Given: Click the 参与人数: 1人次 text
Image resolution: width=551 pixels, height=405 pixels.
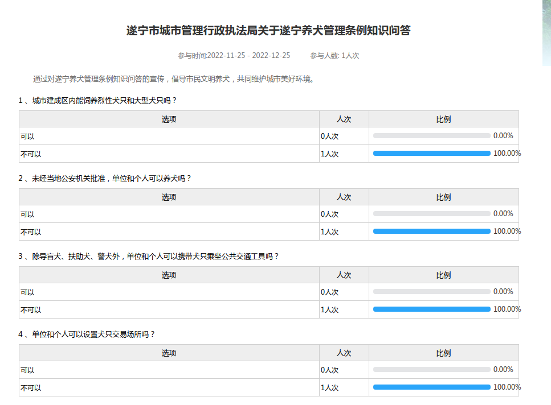Looking at the screenshot, I should 334,56.
